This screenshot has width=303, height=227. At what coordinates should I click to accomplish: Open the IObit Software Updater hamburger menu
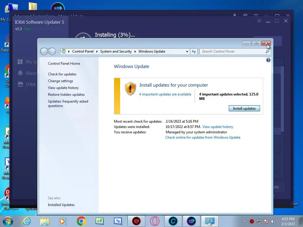pyautogui.click(x=259, y=21)
